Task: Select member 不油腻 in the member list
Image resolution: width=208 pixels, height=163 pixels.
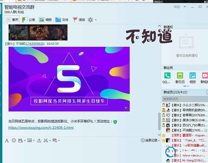Action: point(185,130)
